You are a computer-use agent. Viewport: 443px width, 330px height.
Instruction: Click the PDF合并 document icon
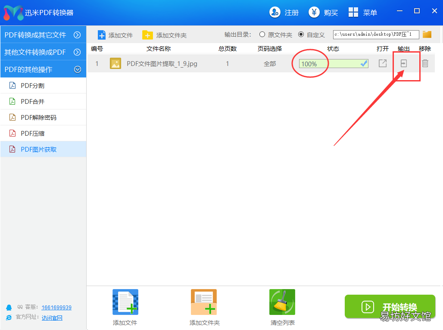click(x=12, y=101)
